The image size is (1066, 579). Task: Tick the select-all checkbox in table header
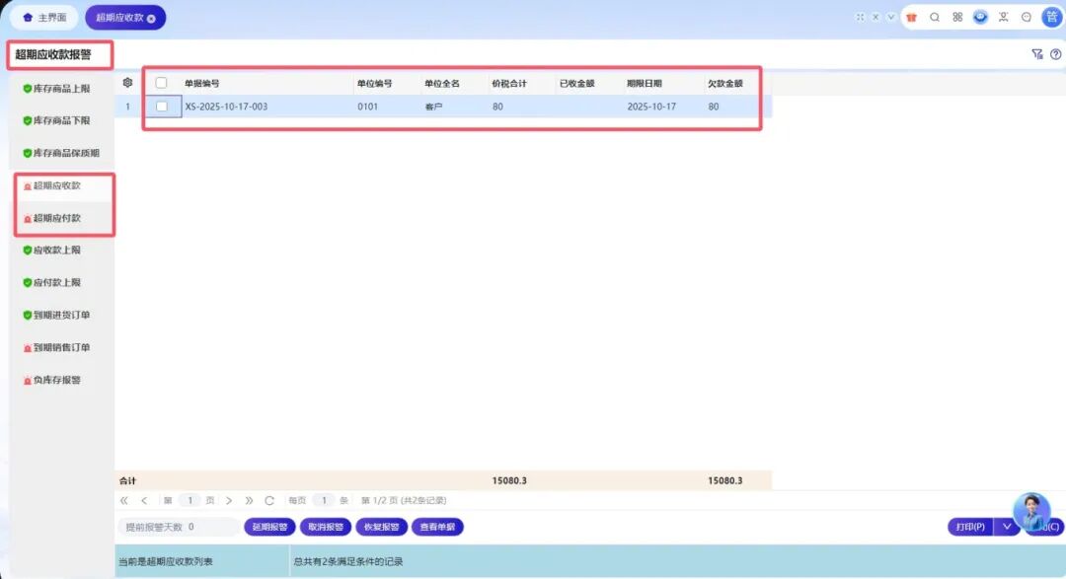point(162,84)
